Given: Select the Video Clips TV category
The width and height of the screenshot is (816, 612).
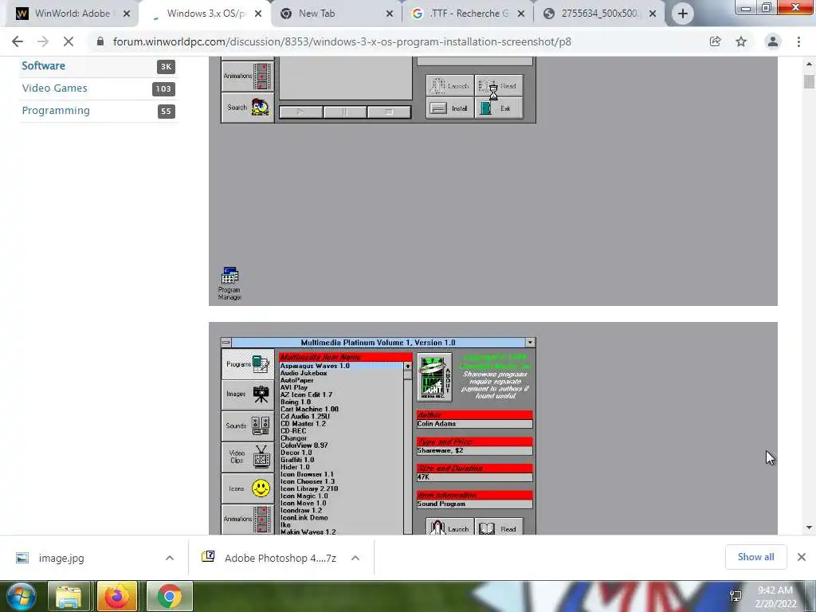Looking at the screenshot, I should [x=248, y=457].
